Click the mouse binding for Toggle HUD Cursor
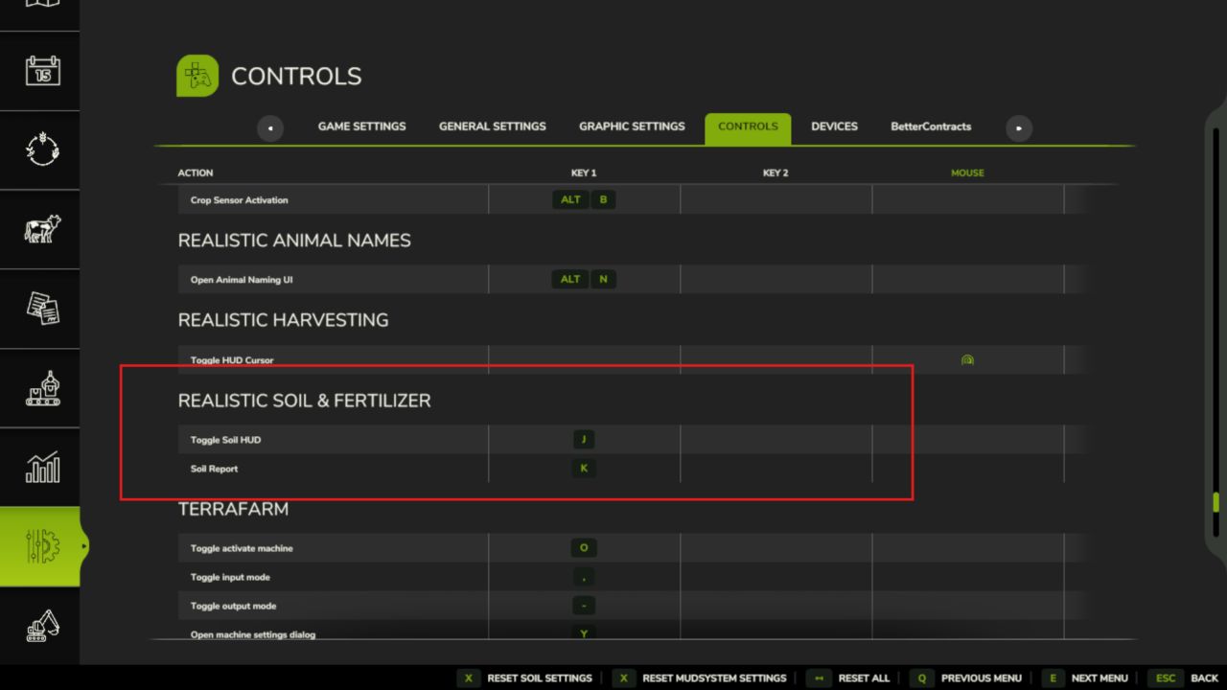 tap(967, 359)
